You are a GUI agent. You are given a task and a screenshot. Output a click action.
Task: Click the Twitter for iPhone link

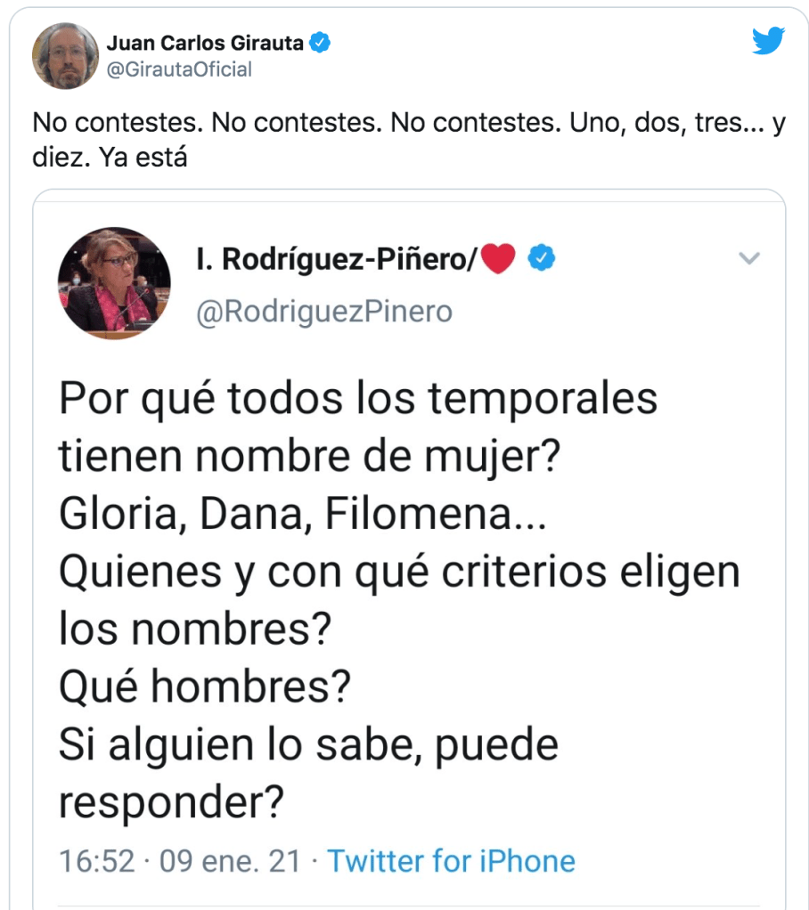coord(451,861)
